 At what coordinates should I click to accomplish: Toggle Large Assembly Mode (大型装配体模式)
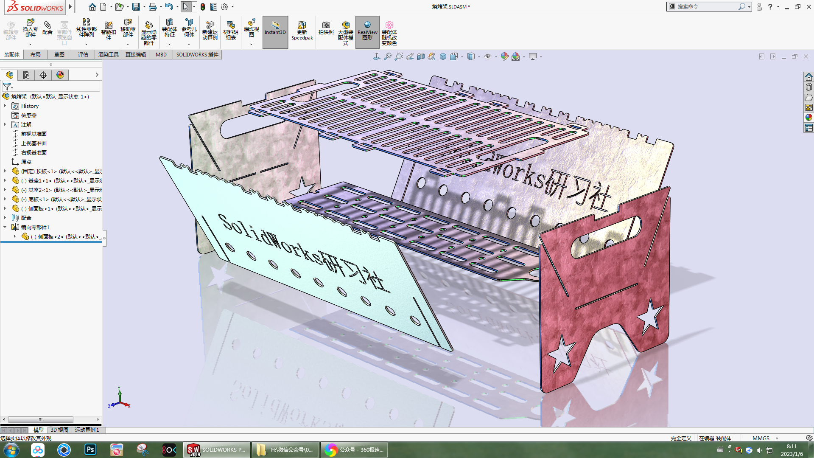pos(345,33)
